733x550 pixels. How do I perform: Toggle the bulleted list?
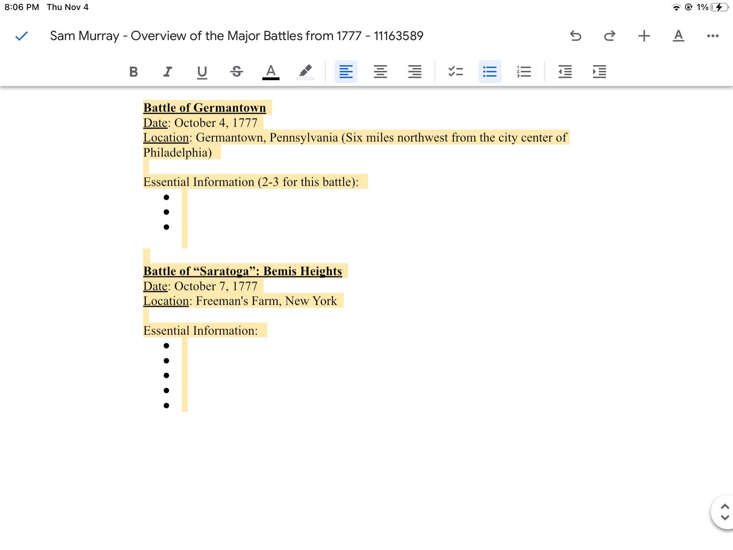tap(490, 72)
